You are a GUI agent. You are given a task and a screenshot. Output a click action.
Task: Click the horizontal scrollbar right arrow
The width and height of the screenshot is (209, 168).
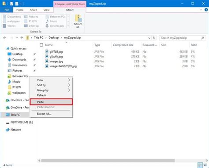(206, 161)
